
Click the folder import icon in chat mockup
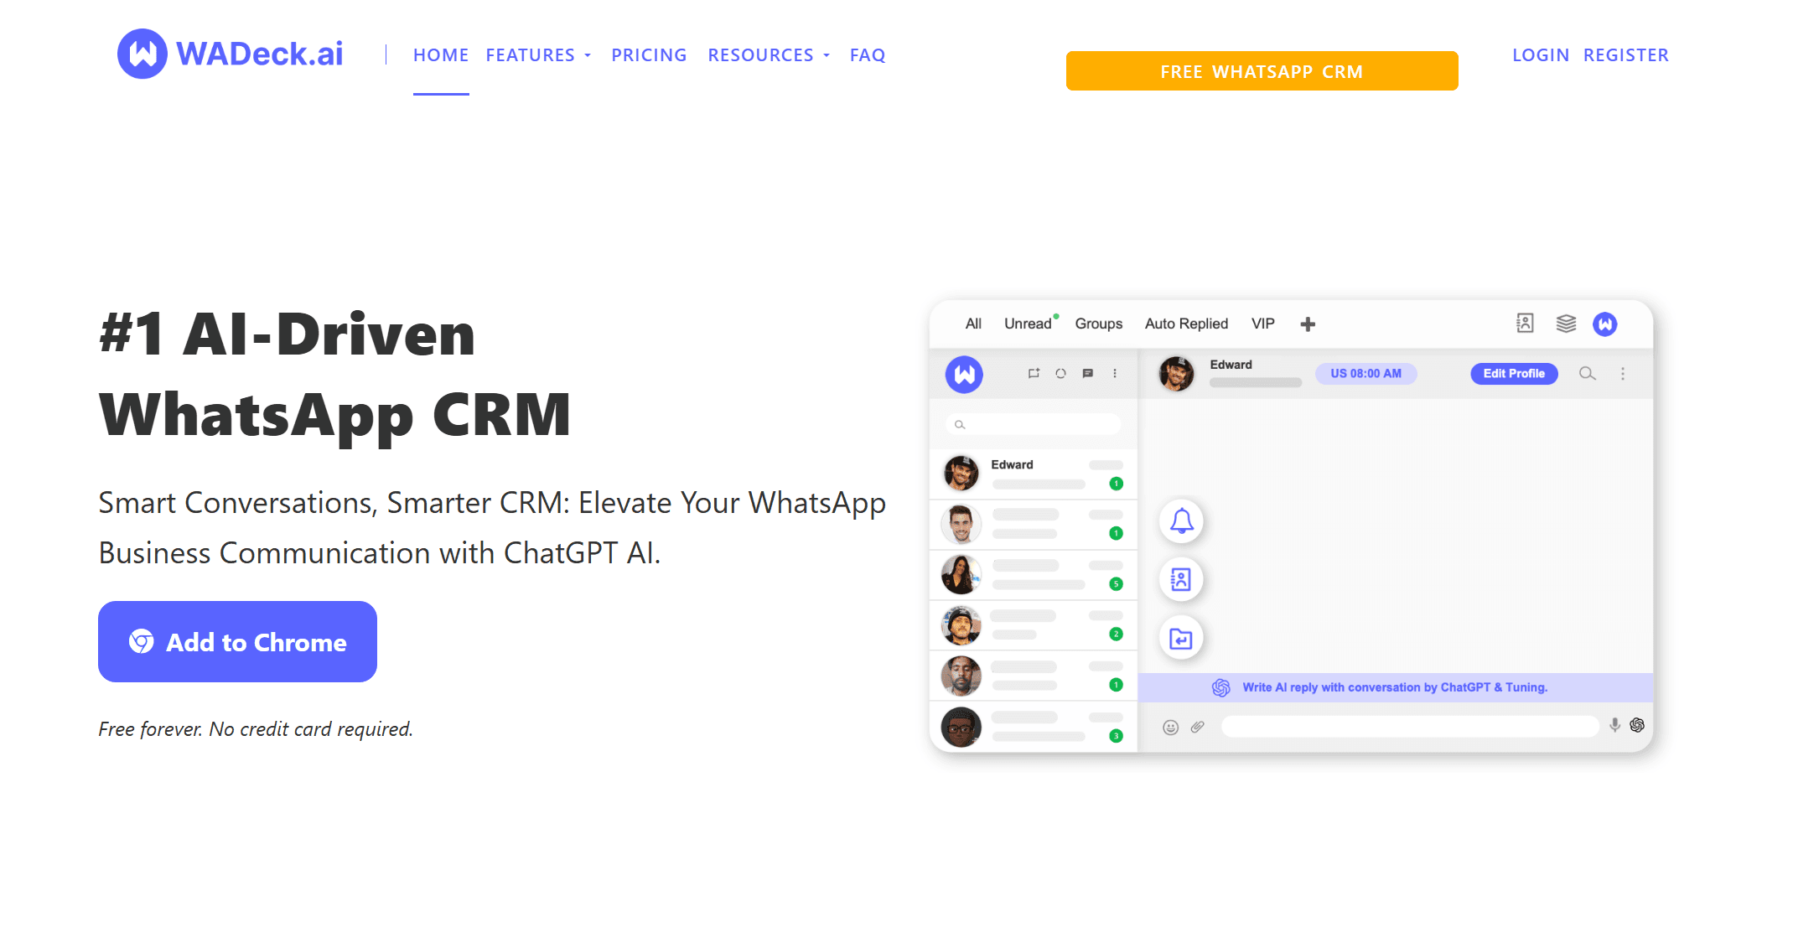[1181, 639]
